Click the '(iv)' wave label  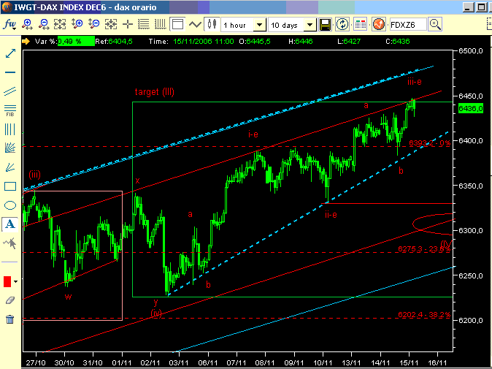[x=156, y=313]
